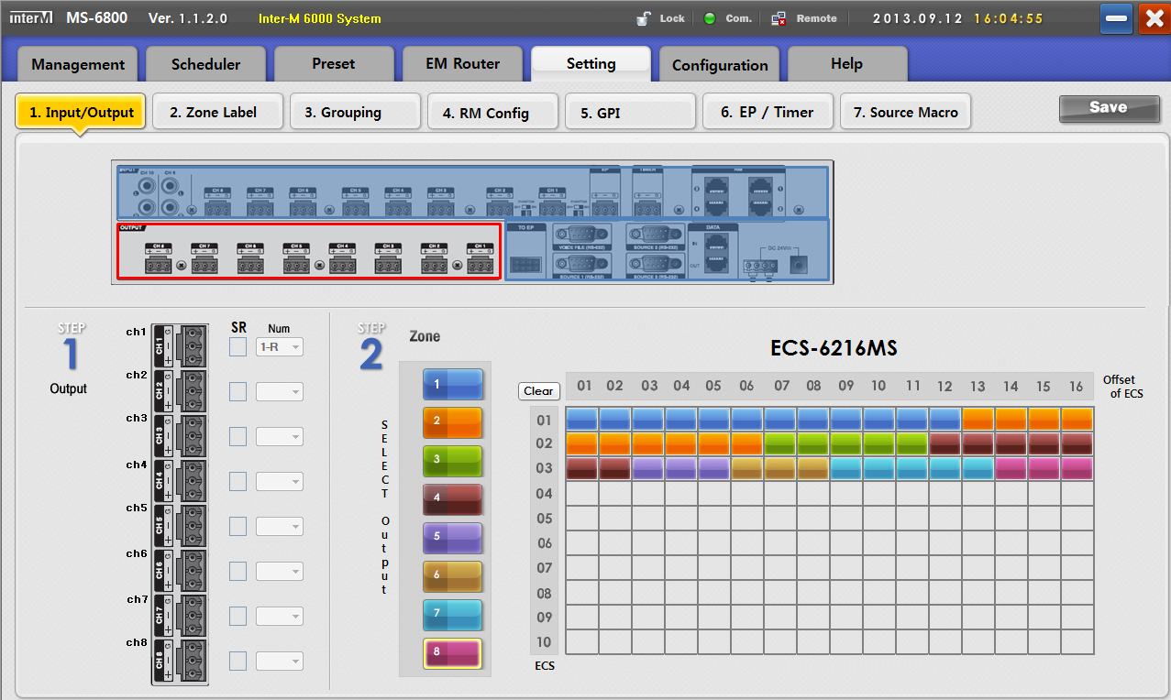Image resolution: width=1171 pixels, height=700 pixels.
Task: Select the ch5 output terminal connector
Action: click(181, 526)
